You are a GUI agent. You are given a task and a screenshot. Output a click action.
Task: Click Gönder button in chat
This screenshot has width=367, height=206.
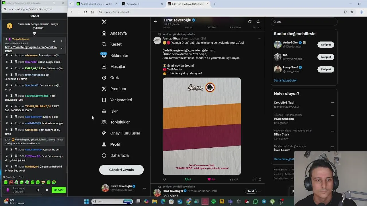pos(58,190)
